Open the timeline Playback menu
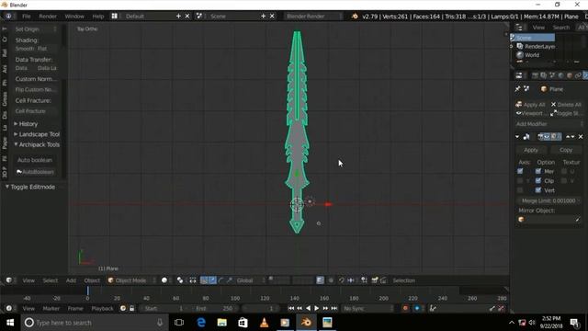 coord(102,309)
